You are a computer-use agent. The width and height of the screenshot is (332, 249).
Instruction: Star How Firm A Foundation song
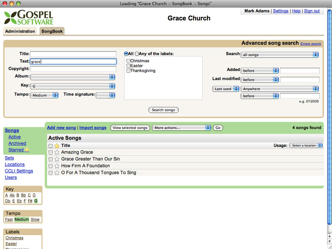click(57, 166)
